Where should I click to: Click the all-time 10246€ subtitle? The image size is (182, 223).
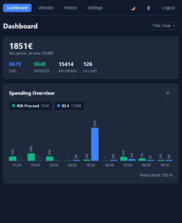41,53
